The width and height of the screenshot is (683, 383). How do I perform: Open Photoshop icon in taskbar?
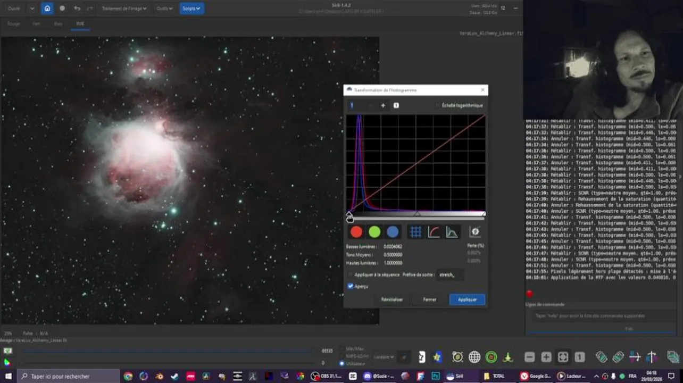coord(436,376)
